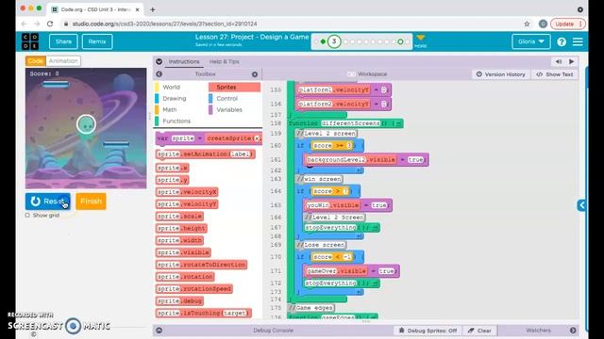The height and width of the screenshot is (339, 604).
Task: Go forward in browser history
Action: tap(37, 24)
